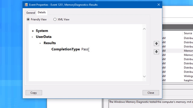Collapse the Results node
The height and width of the screenshot is (108, 193).
[40, 43]
